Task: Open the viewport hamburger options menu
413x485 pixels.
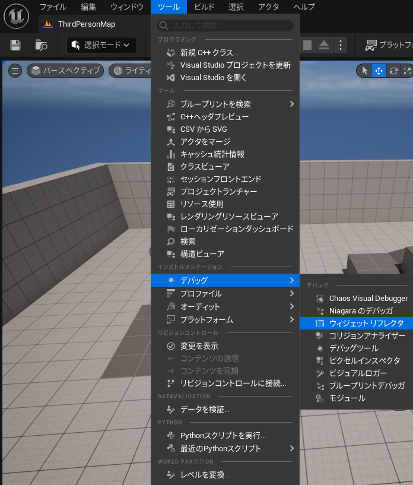Action: (15, 71)
